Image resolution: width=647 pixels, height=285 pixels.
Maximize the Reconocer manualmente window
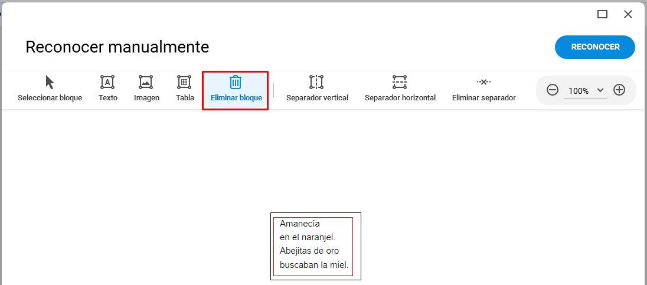pos(603,14)
